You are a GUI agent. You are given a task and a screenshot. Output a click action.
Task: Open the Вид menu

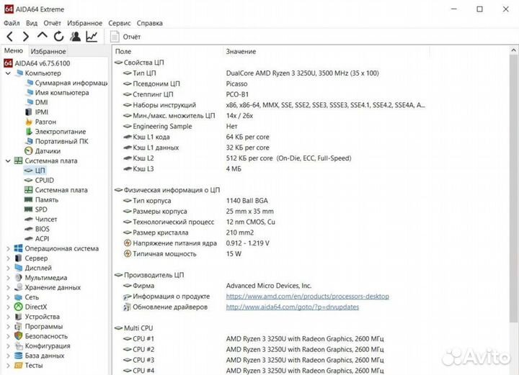(32, 23)
